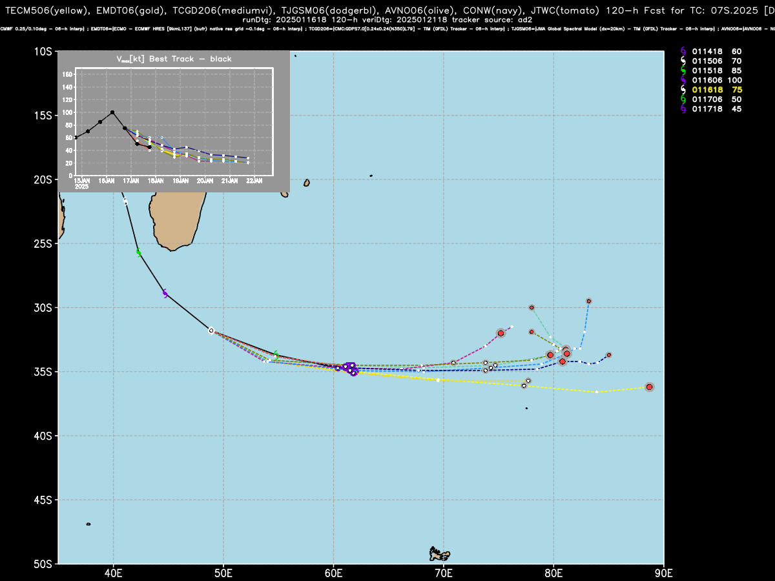775x581 pixels.
Task: Click the Kerguelen islands near 49S 70E
Action: pyautogui.click(x=440, y=553)
